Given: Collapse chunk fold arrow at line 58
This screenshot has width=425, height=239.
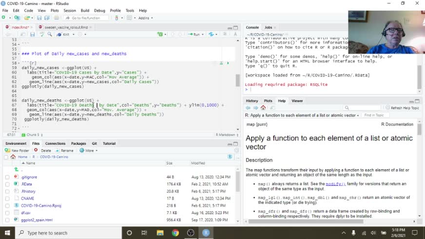Looking at the screenshot, I should [19, 63].
